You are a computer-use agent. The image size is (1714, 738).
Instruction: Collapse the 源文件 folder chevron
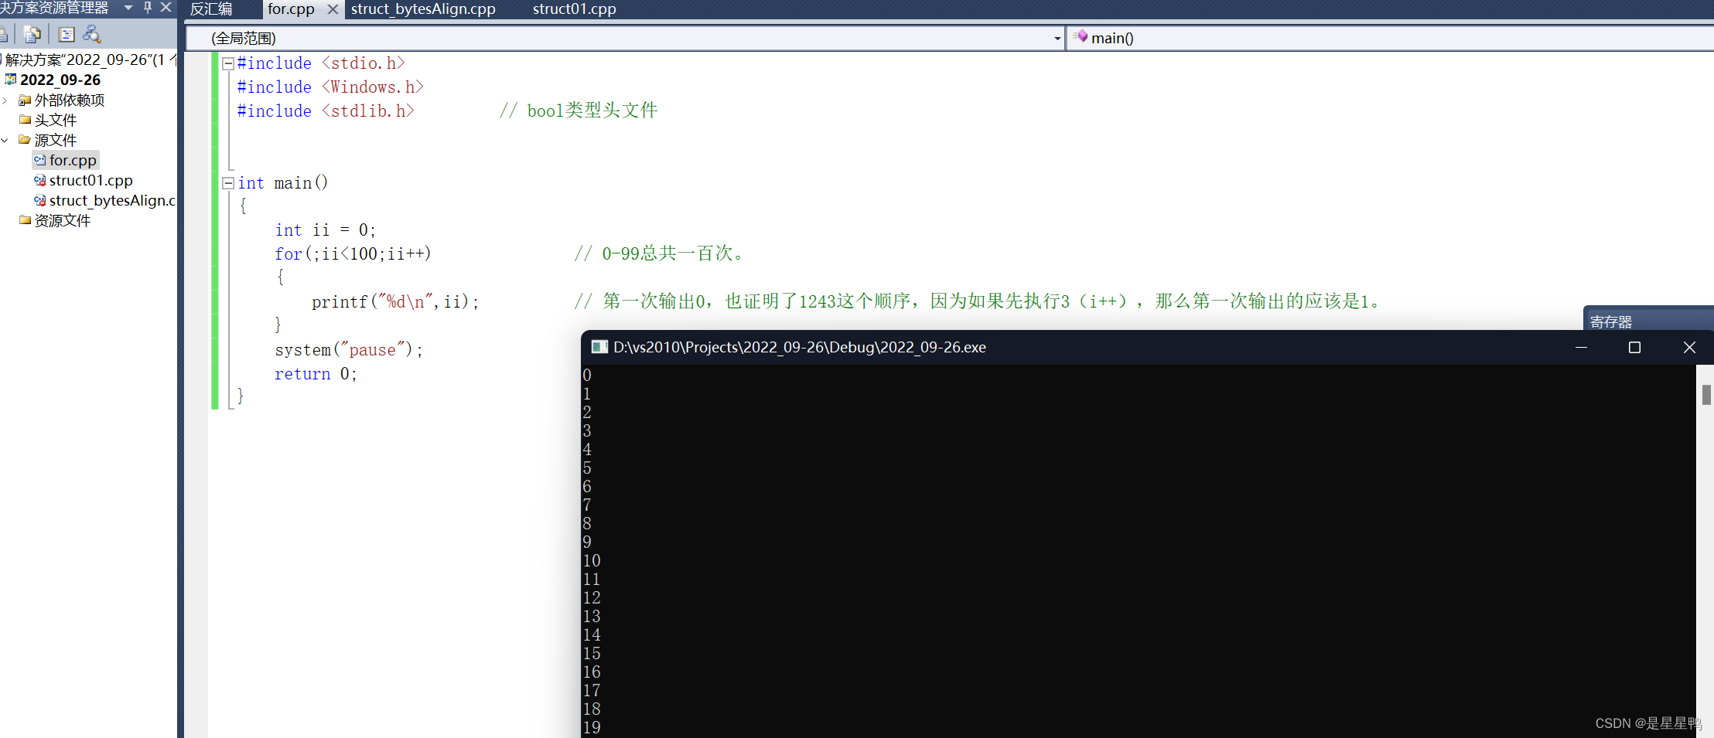tap(5, 141)
